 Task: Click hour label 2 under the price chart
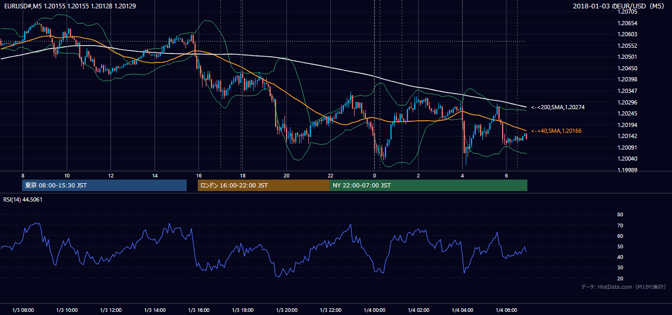(419, 175)
